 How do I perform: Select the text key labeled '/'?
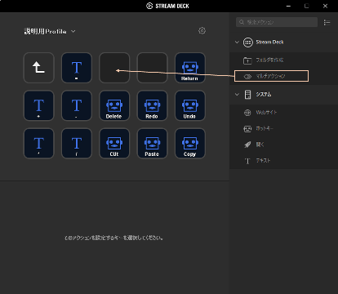(x=77, y=144)
